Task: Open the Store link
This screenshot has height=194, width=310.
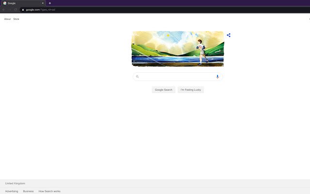Action: click(16, 19)
